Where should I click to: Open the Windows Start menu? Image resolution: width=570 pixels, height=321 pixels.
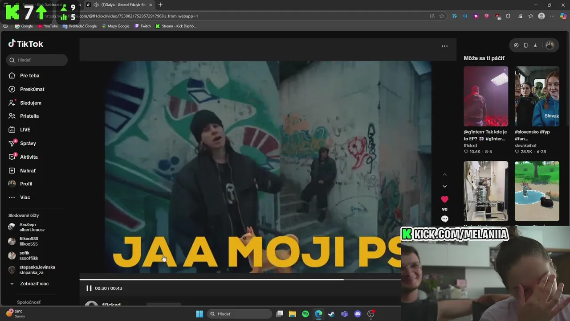pyautogui.click(x=199, y=314)
